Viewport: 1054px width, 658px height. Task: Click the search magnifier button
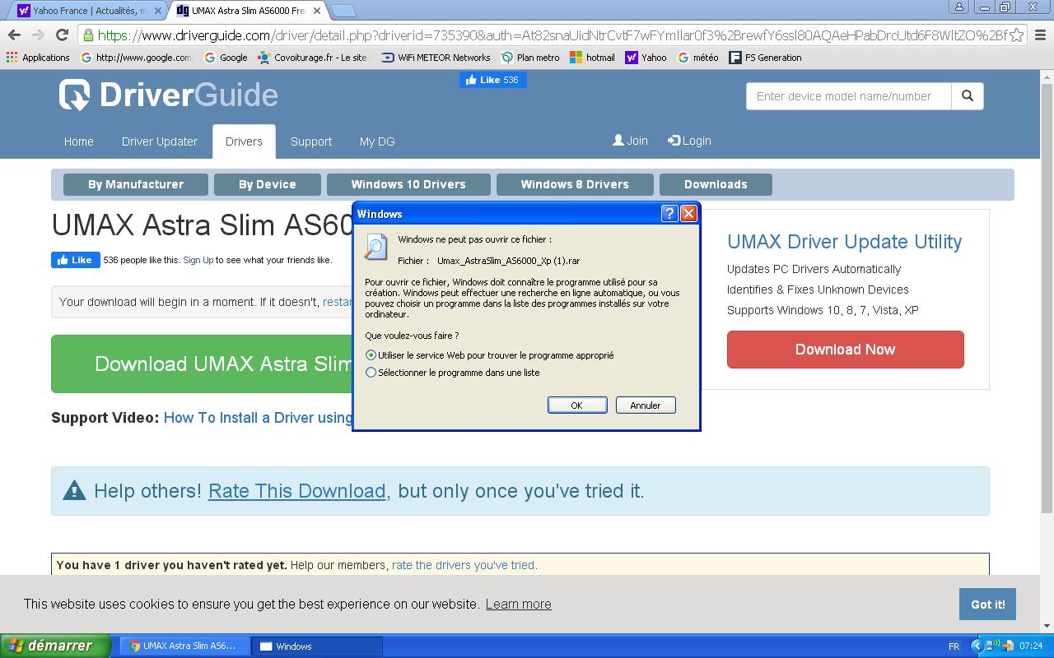pyautogui.click(x=968, y=96)
